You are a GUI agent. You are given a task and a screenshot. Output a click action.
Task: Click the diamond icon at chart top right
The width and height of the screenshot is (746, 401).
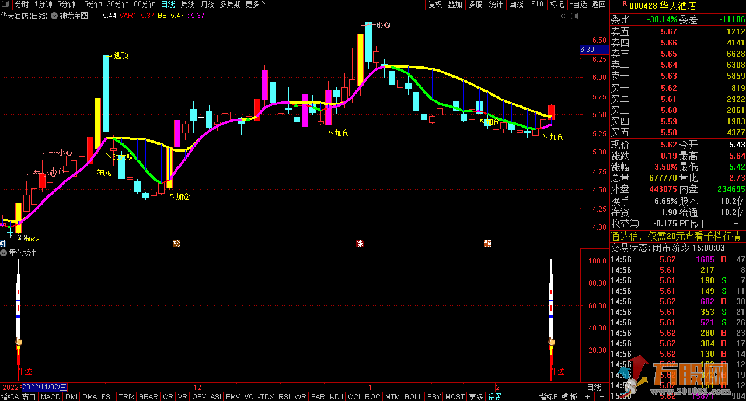[563, 17]
